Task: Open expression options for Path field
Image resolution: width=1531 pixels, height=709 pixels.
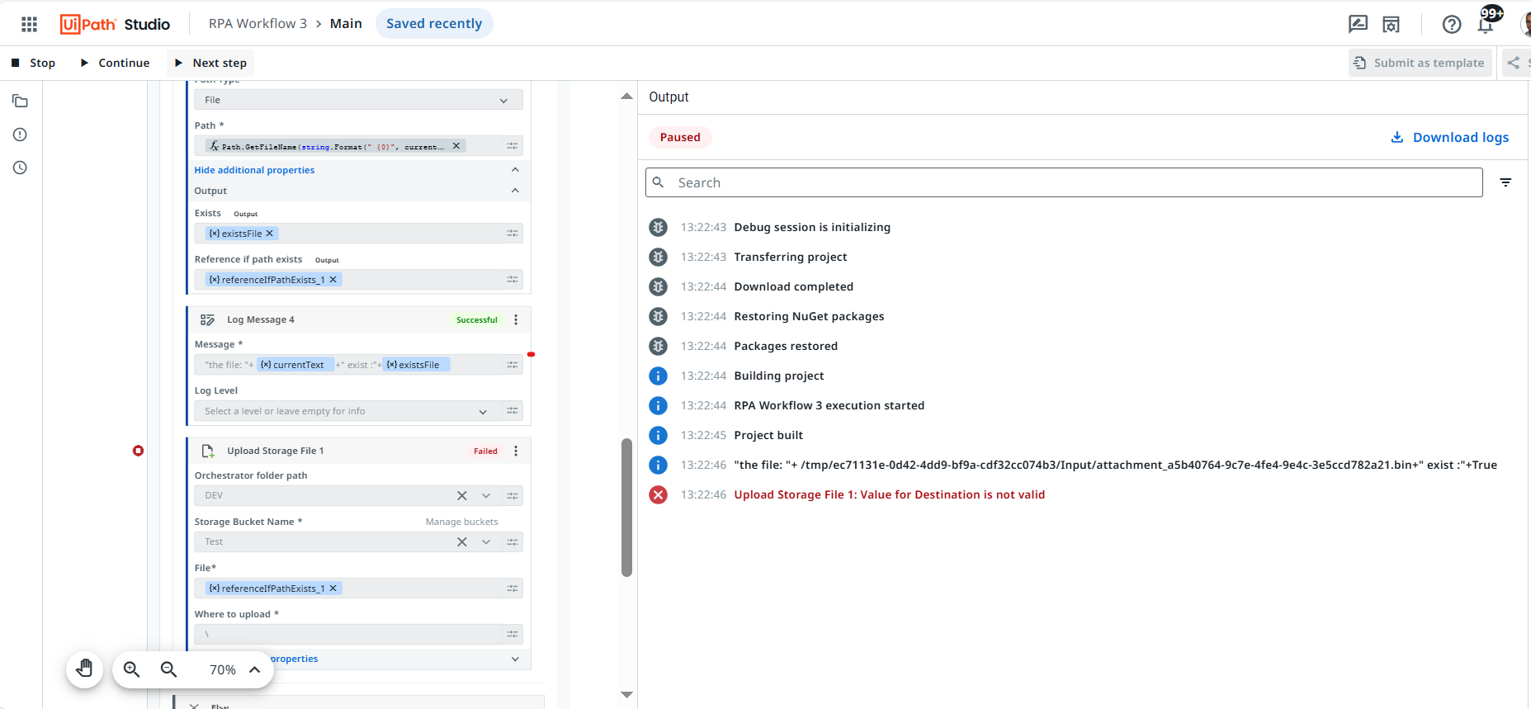Action: tap(513, 146)
